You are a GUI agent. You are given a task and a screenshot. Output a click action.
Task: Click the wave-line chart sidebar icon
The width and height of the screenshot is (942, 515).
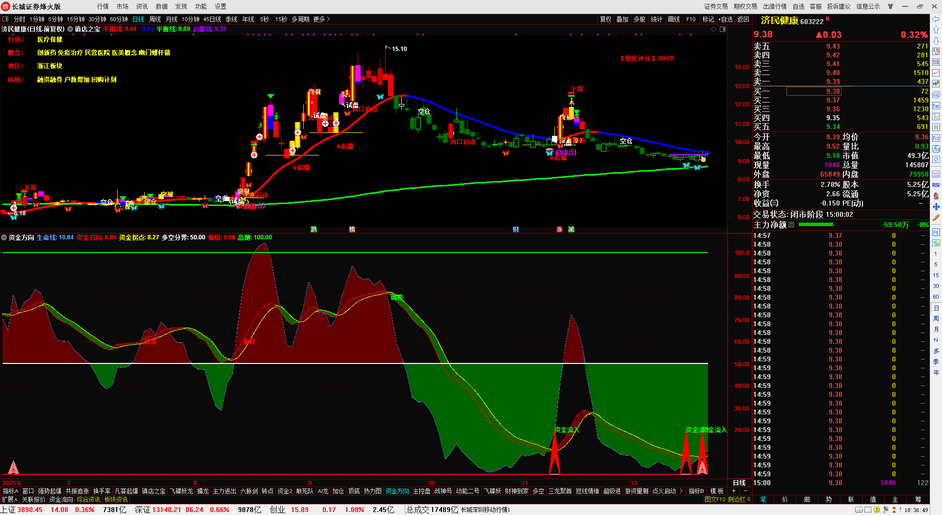click(936, 174)
